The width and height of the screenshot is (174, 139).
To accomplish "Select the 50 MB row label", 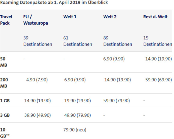I will point(4,62).
